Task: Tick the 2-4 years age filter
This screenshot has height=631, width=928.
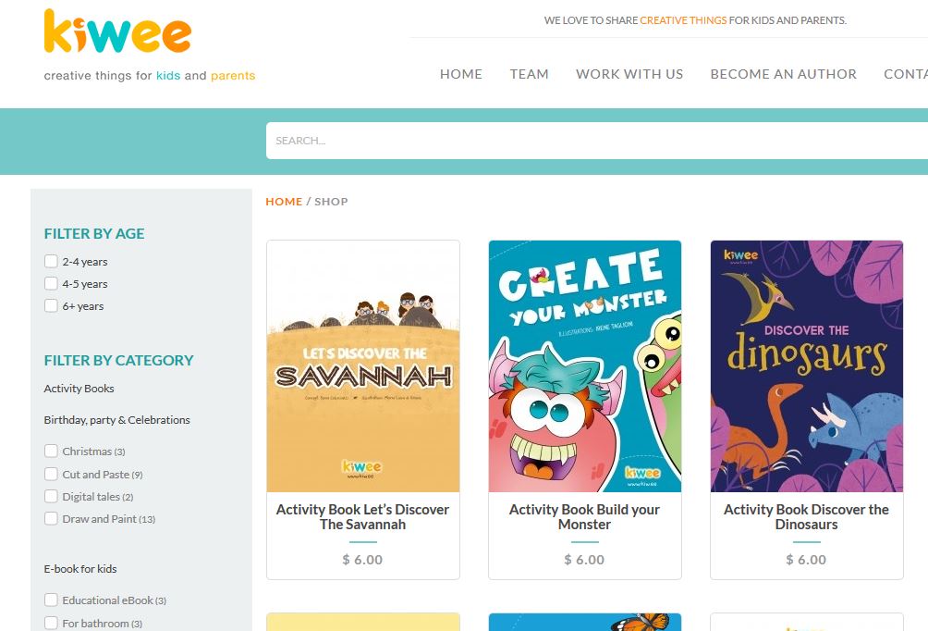Action: [51, 261]
